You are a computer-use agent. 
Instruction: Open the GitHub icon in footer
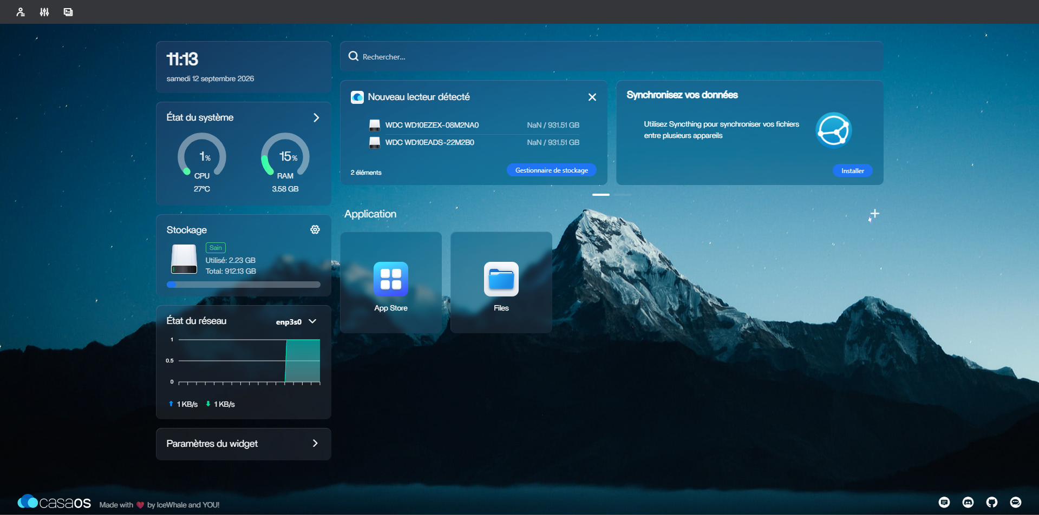tap(992, 503)
